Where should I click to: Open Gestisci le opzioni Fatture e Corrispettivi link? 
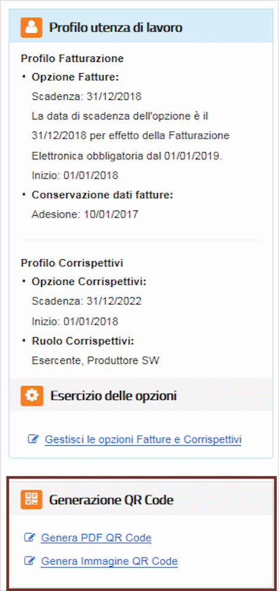[x=143, y=439]
